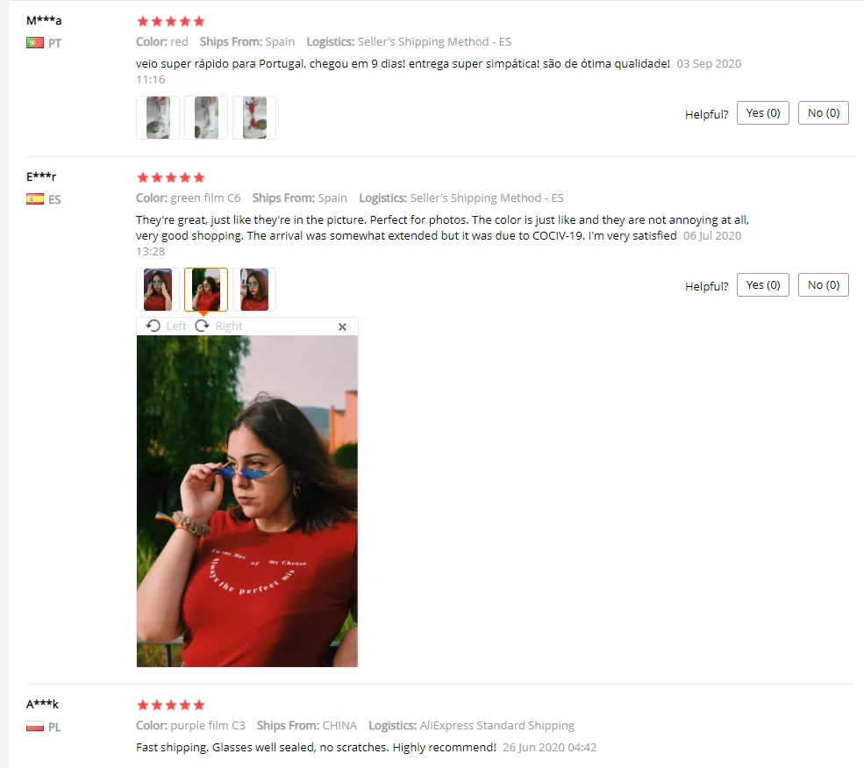
Task: Click the five-star rating on A***k's review
Action: pyautogui.click(x=171, y=705)
